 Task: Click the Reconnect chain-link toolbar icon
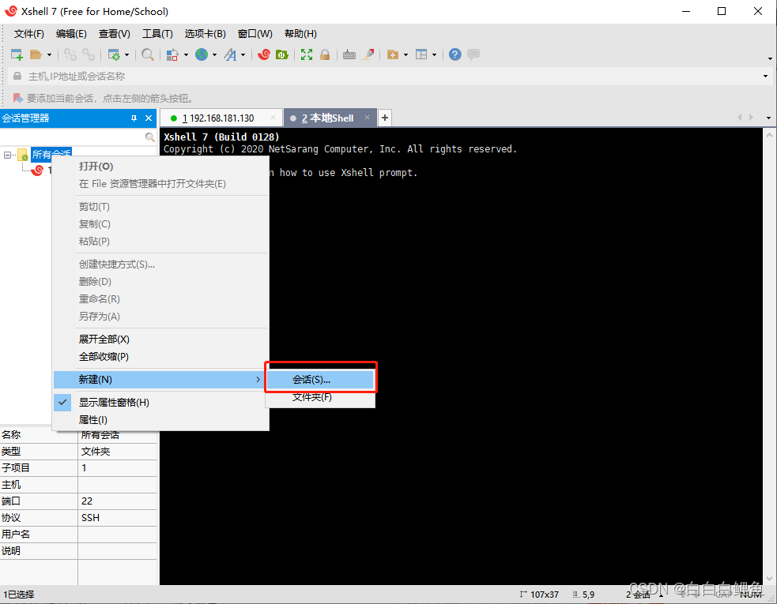(89, 54)
